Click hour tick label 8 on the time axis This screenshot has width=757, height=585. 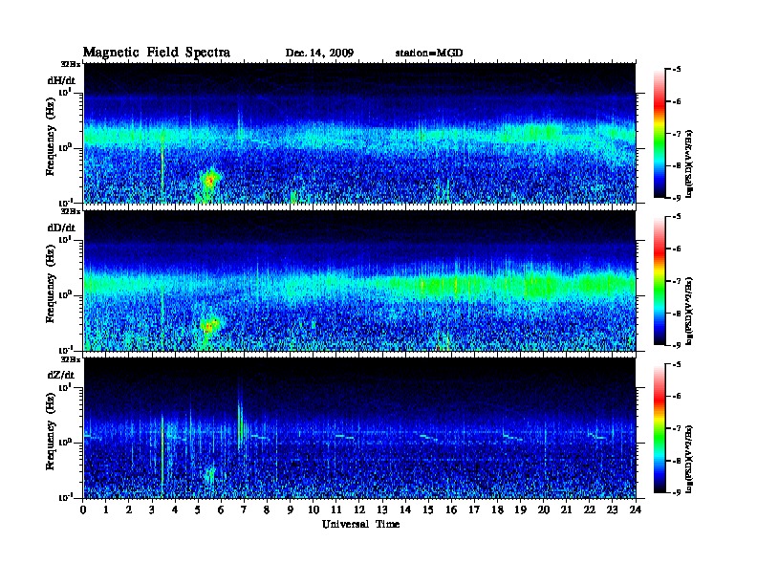click(267, 509)
